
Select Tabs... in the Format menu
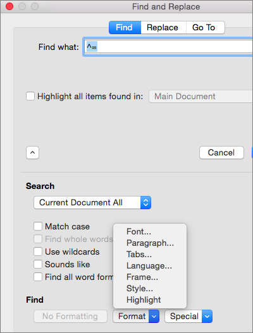coord(150,254)
